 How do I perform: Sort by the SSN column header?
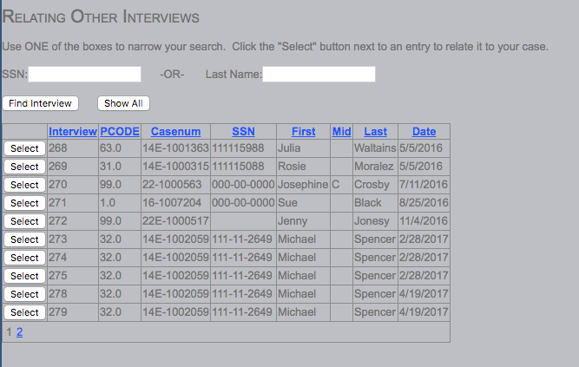point(243,132)
